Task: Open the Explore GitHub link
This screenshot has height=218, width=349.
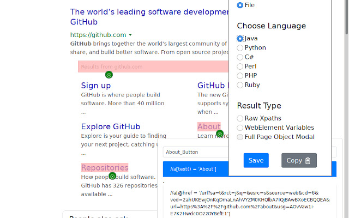Action: point(111,126)
